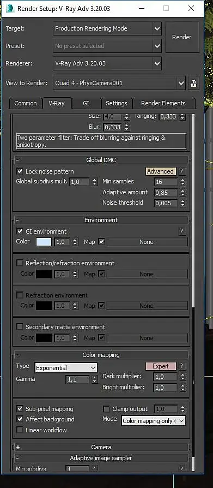Toggle GI environment checkbox
The image size is (213, 488).
[20, 231]
